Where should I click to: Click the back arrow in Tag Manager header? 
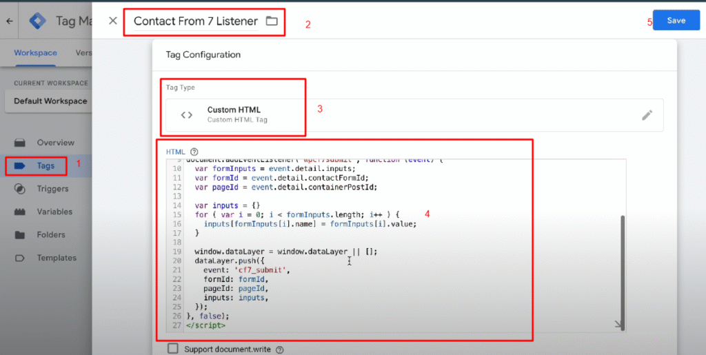pyautogui.click(x=10, y=21)
